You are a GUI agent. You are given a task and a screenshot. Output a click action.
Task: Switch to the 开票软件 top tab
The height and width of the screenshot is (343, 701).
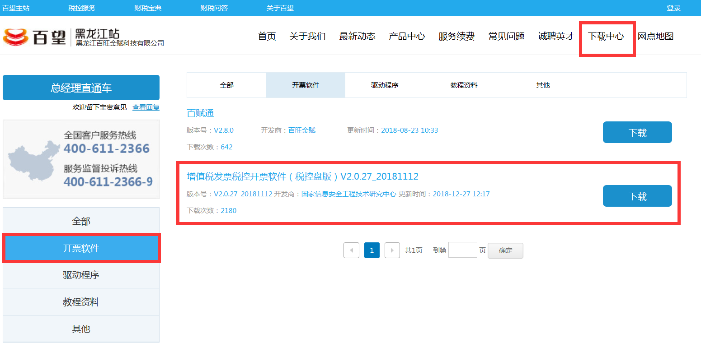click(306, 85)
